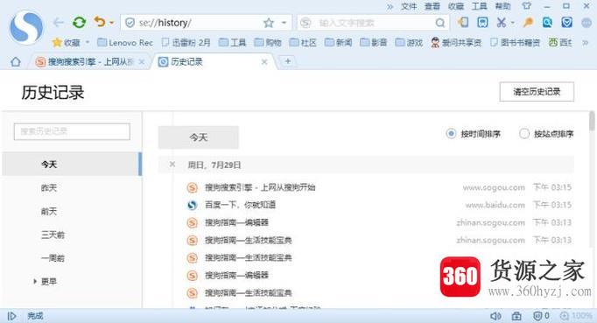Screen dimensions: 597x323
Task: Click the scissors screenshot tool icon
Action: [x=501, y=23]
